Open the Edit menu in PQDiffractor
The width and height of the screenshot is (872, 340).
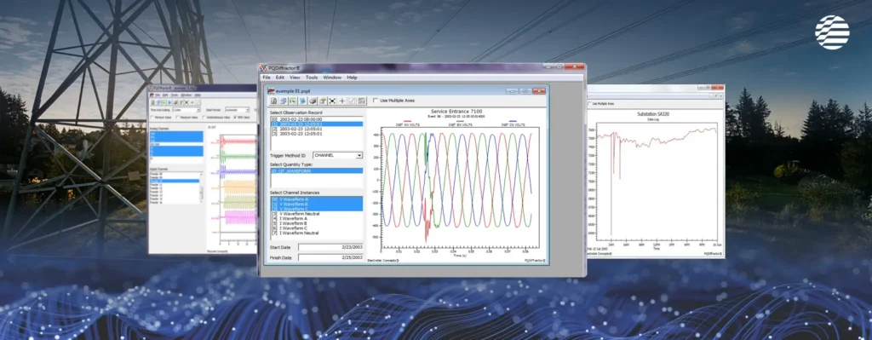point(279,78)
